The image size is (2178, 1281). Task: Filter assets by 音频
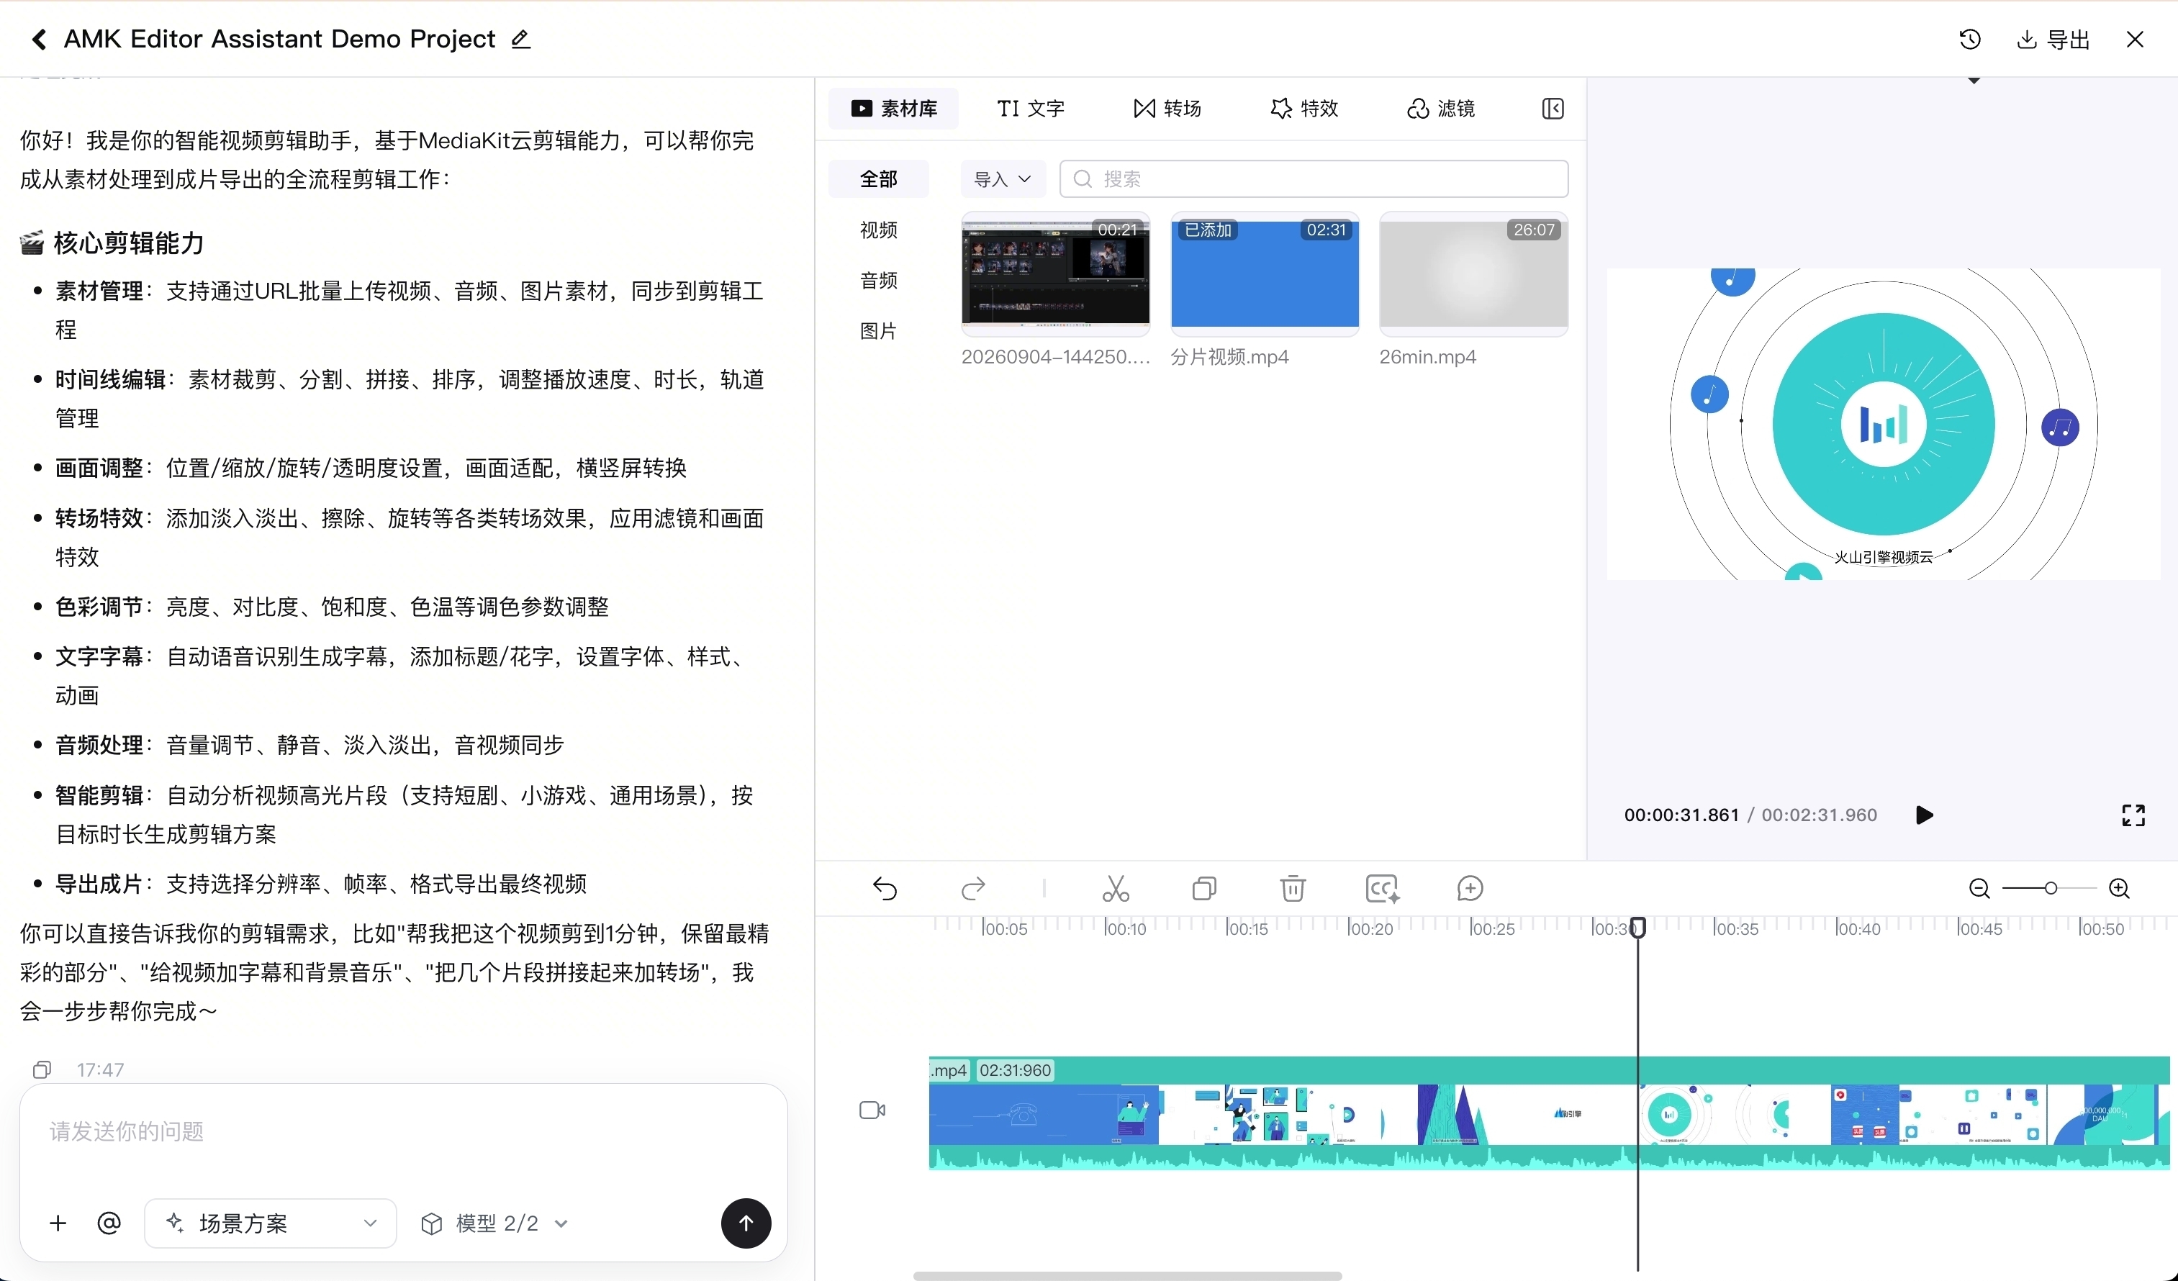pos(878,280)
